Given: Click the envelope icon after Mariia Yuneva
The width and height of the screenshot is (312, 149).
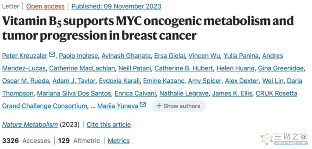Looking at the screenshot, I should coord(143,104).
